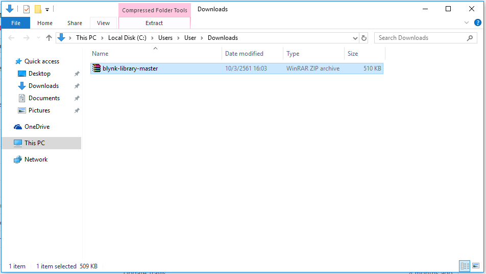Open the recent locations dropdown arrow
This screenshot has height=274, width=486.
click(38, 38)
